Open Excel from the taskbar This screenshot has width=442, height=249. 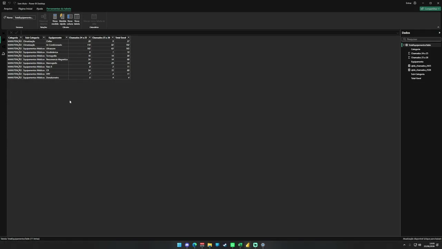tap(240, 245)
